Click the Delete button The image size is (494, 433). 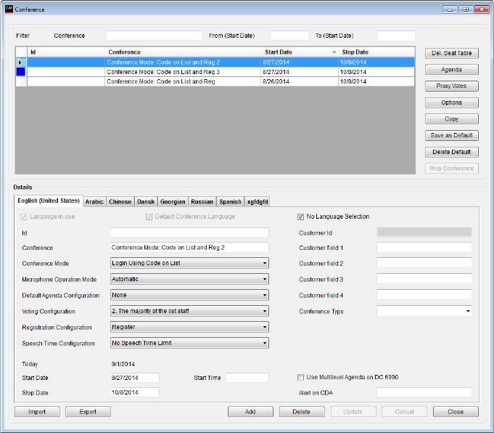pos(302,412)
